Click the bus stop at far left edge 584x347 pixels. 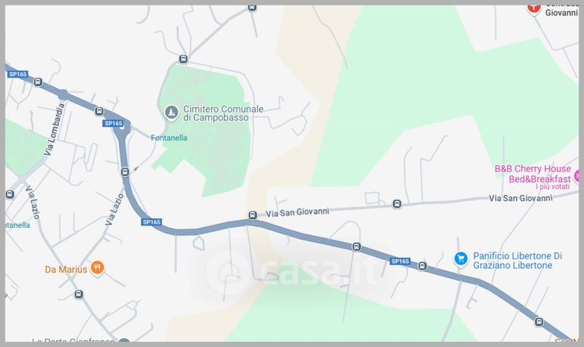9,194
